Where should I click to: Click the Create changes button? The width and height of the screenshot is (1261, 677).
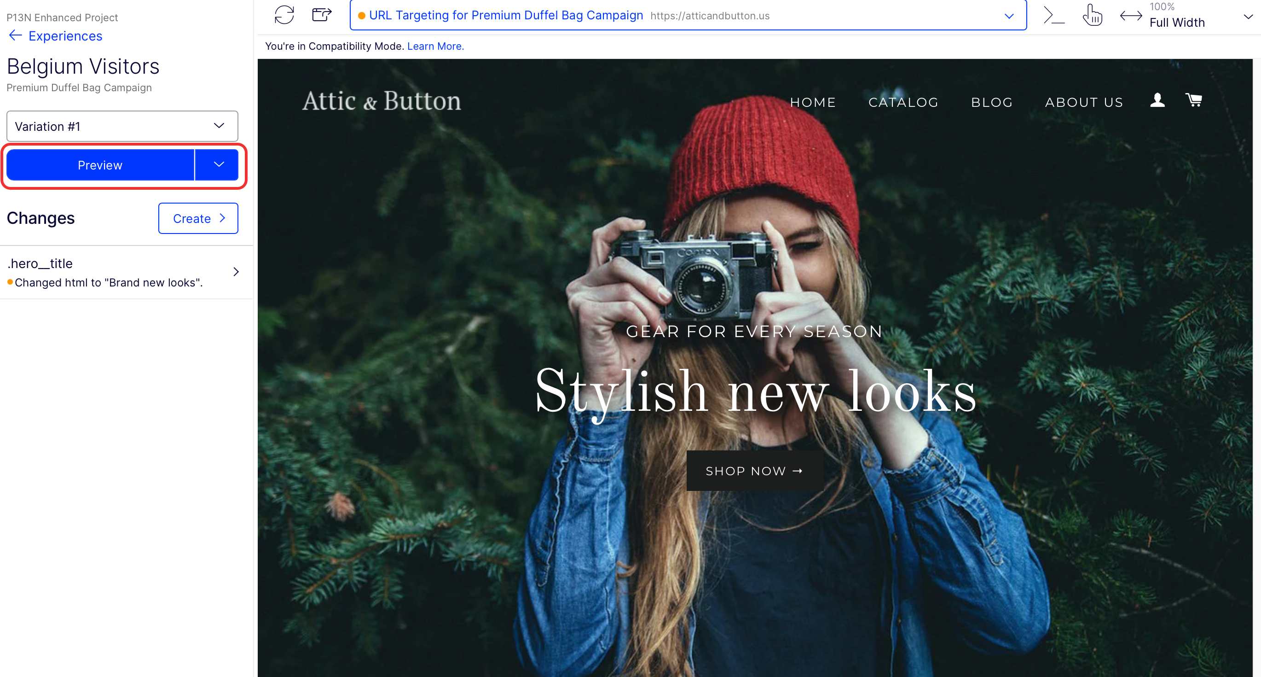click(x=198, y=218)
